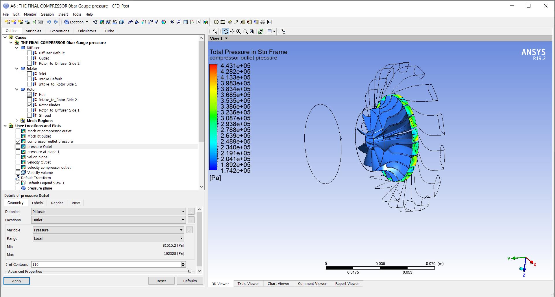
Task: Click the Redo arrow in toolbar
Action: (x=56, y=22)
